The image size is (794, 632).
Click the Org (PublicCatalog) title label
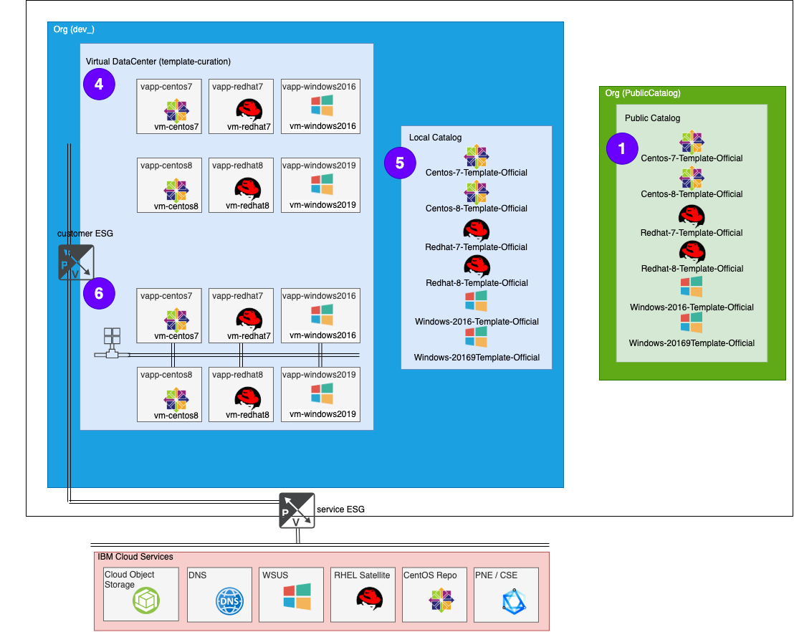(642, 93)
